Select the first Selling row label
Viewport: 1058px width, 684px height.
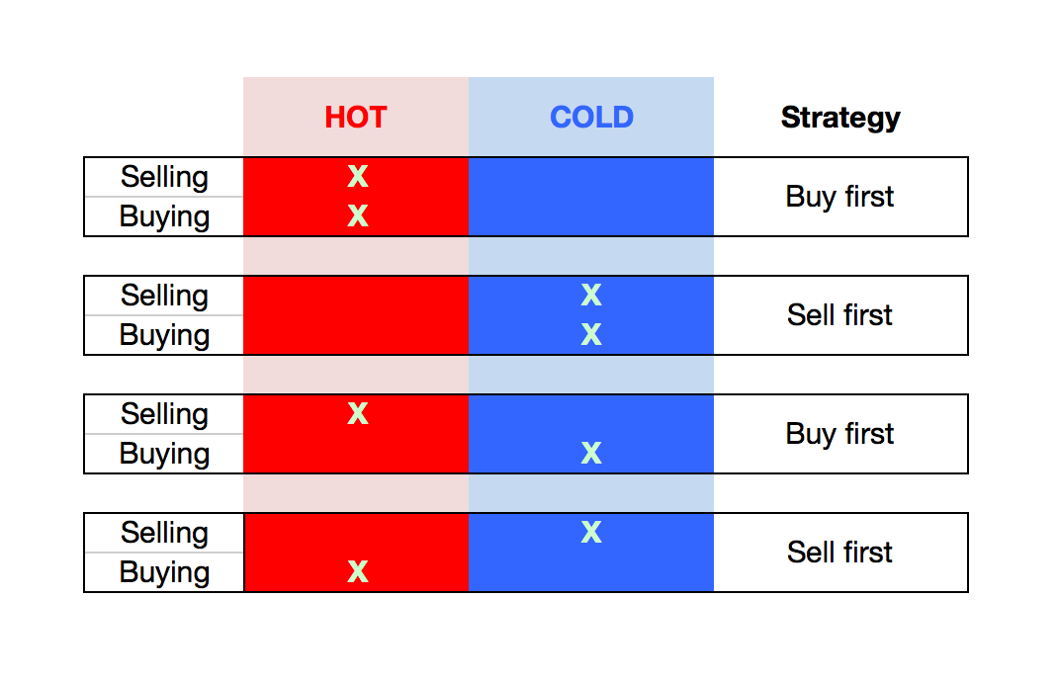point(164,177)
